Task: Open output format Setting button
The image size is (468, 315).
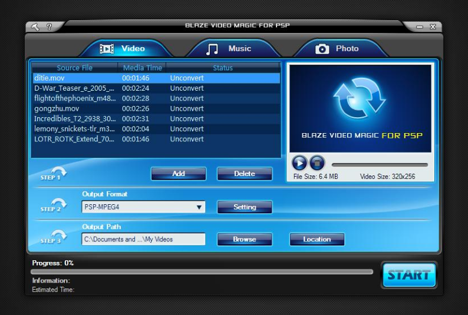Action: point(245,207)
